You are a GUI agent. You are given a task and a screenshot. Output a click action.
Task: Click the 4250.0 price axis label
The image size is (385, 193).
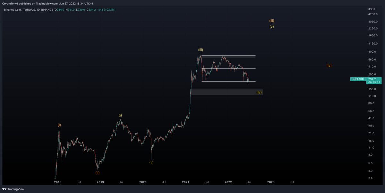tap(372, 14)
